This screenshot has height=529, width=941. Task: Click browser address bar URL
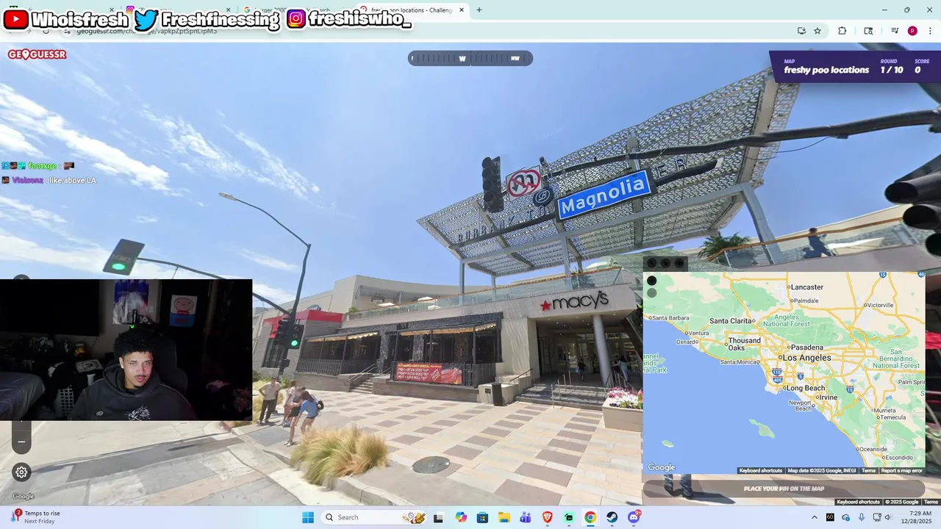pyautogui.click(x=147, y=31)
